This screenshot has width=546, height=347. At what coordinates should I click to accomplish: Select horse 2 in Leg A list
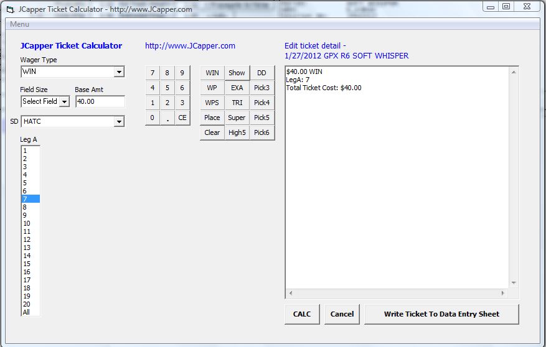pyautogui.click(x=31, y=159)
